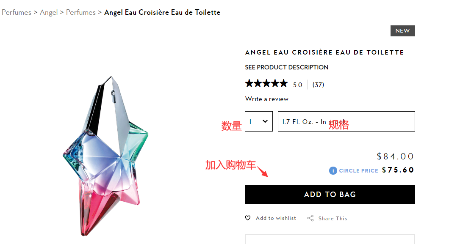449x244 pixels.
Task: Click the Write a review link
Action: click(x=266, y=99)
